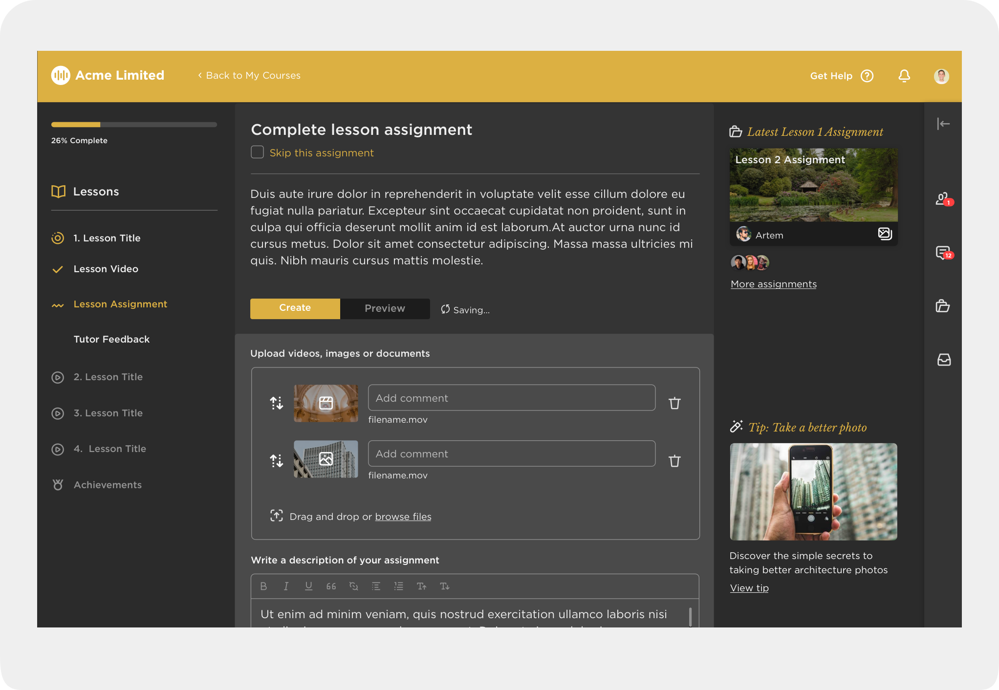Toggle italic formatting
Viewport: 999px width, 690px height.
(286, 586)
